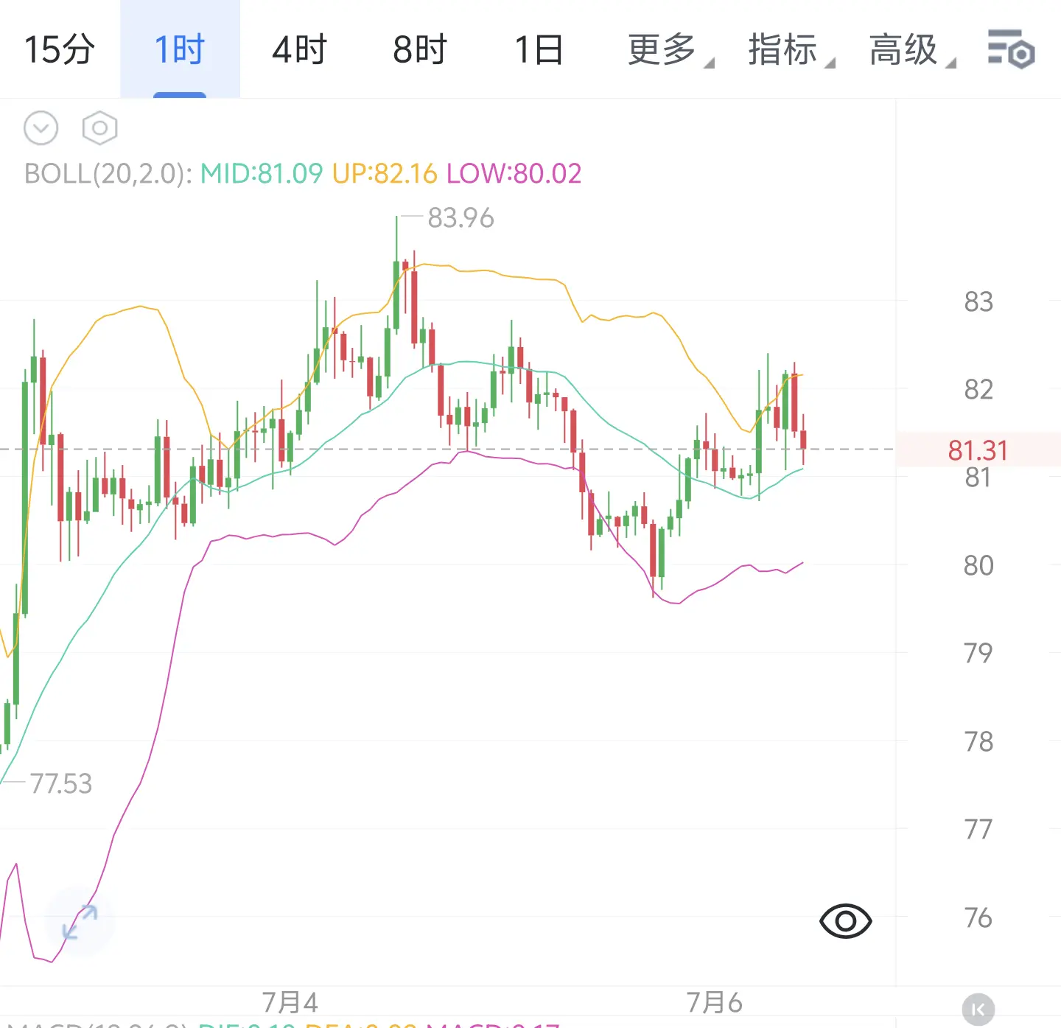Image resolution: width=1061 pixels, height=1028 pixels.
Task: Collapse the BOLL indicator with circle chevron
Action: pyautogui.click(x=41, y=128)
